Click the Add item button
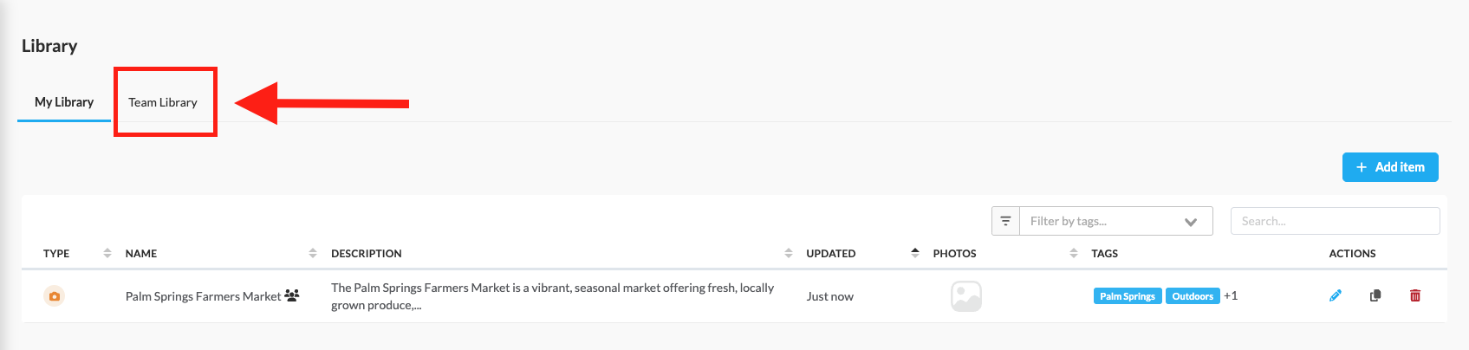This screenshot has height=350, width=1469. (x=1390, y=167)
